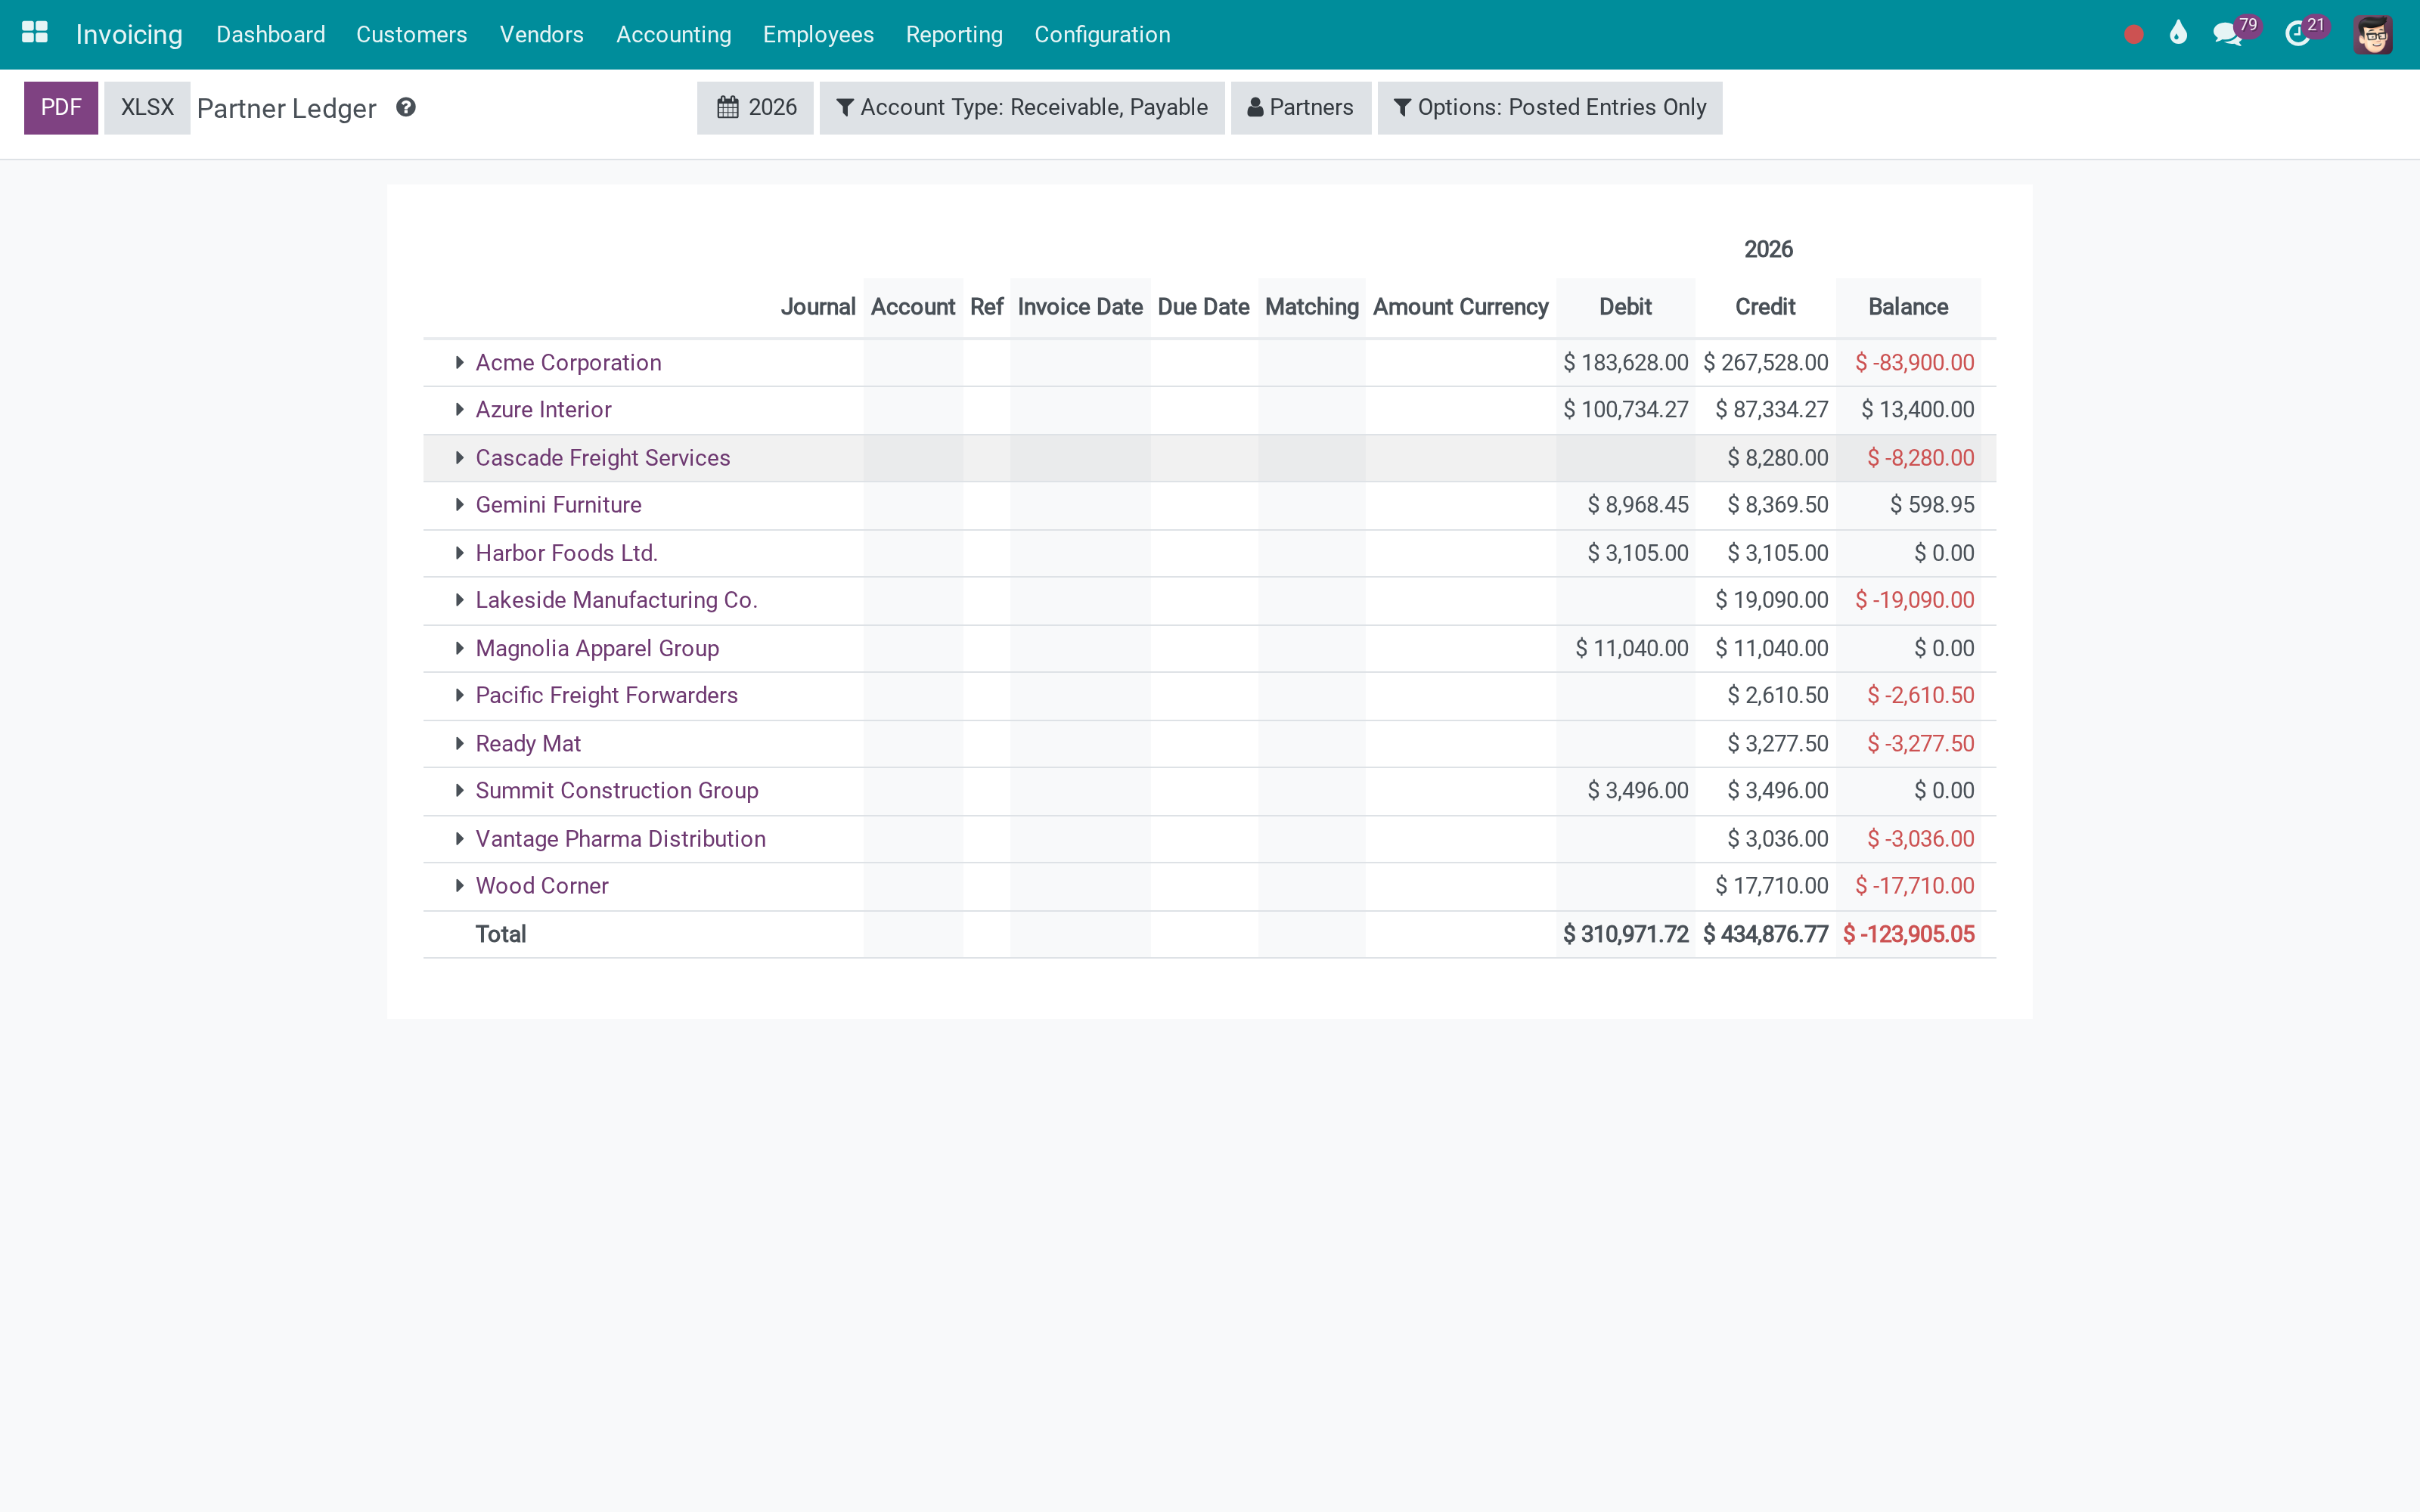Open the Reporting menu
The image size is (2420, 1512).
click(954, 34)
